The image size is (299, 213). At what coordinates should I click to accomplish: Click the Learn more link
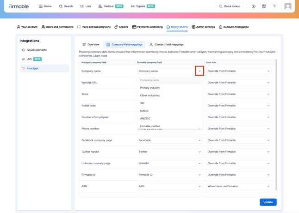tap(100, 56)
